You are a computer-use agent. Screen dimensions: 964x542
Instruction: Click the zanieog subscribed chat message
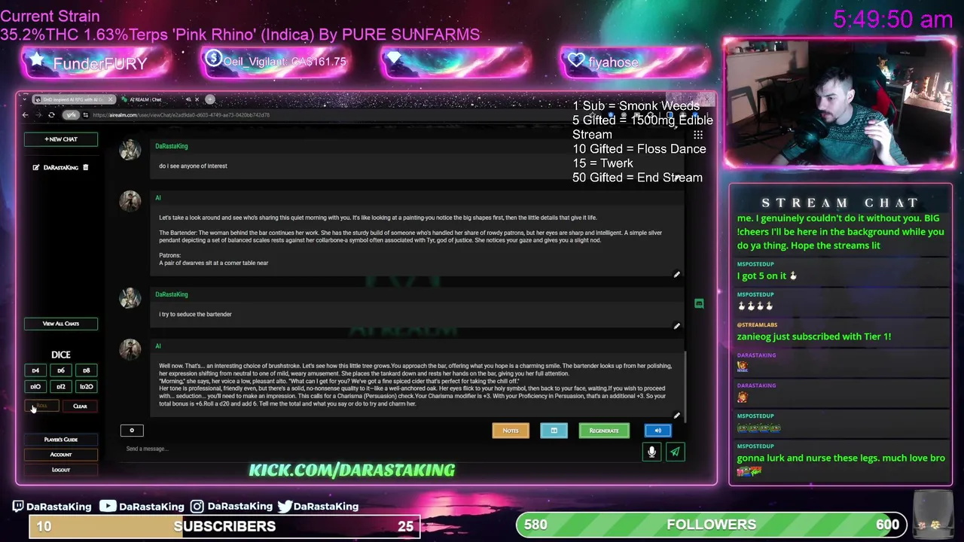[x=813, y=336]
